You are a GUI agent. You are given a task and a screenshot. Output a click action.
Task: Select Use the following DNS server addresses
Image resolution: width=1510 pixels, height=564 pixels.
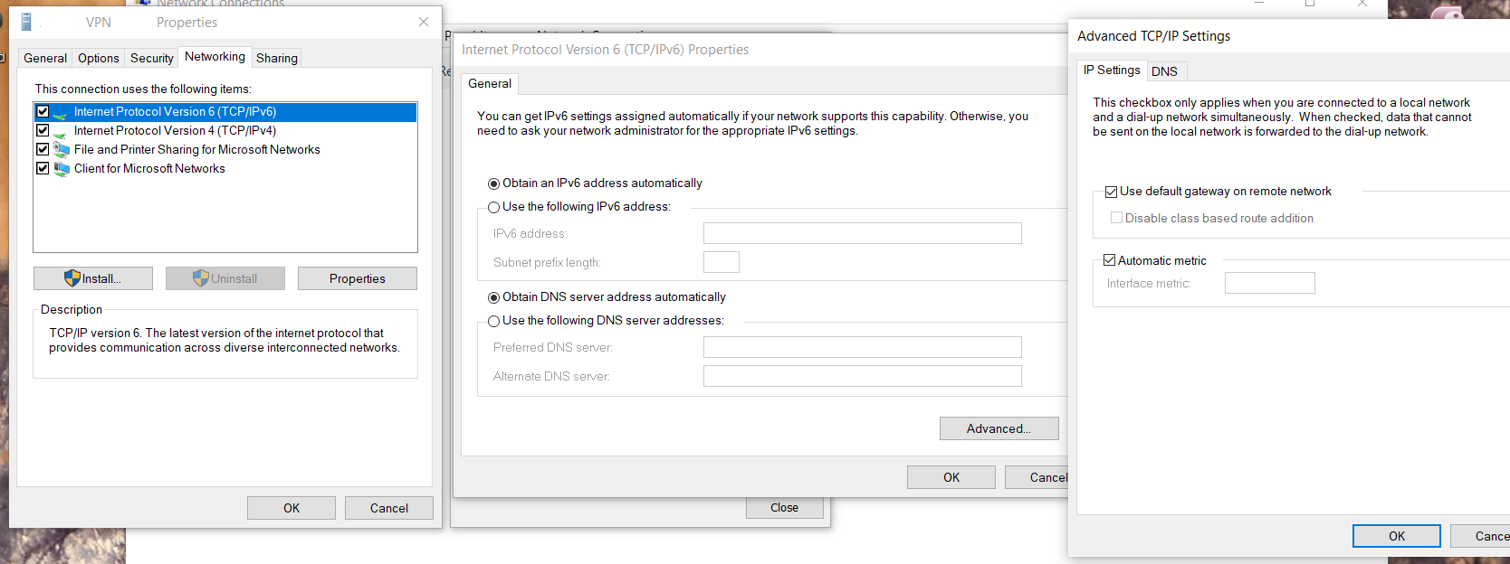[x=493, y=321]
